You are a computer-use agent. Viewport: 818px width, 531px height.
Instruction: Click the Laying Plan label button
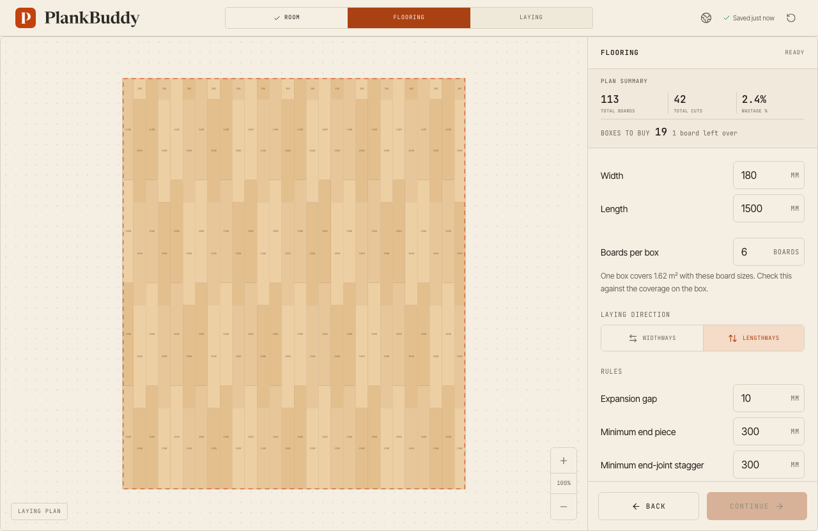pos(40,511)
